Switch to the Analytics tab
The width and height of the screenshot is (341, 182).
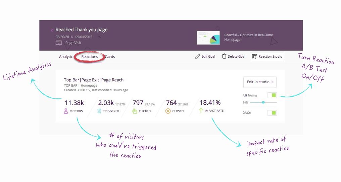[66, 57]
